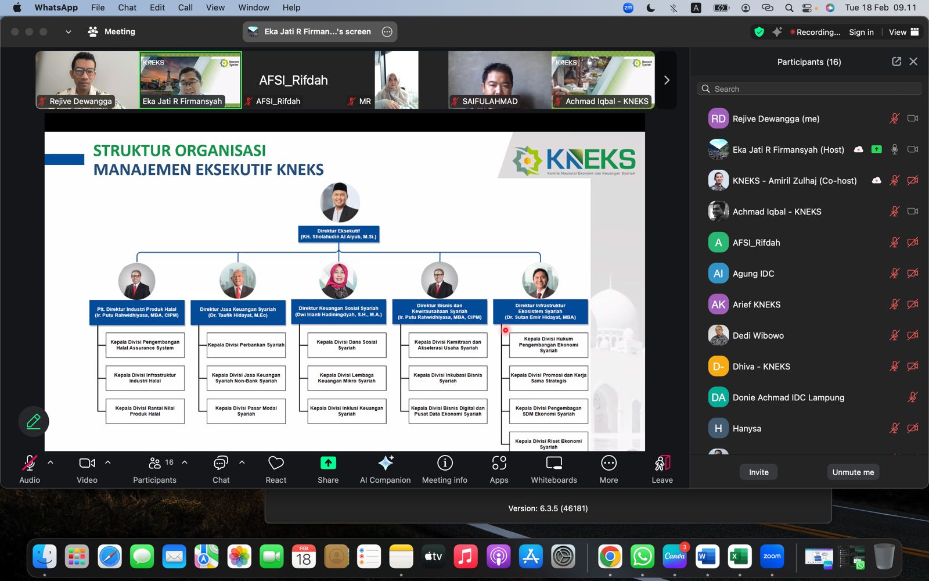Click the annotate pencil button

pos(34,421)
